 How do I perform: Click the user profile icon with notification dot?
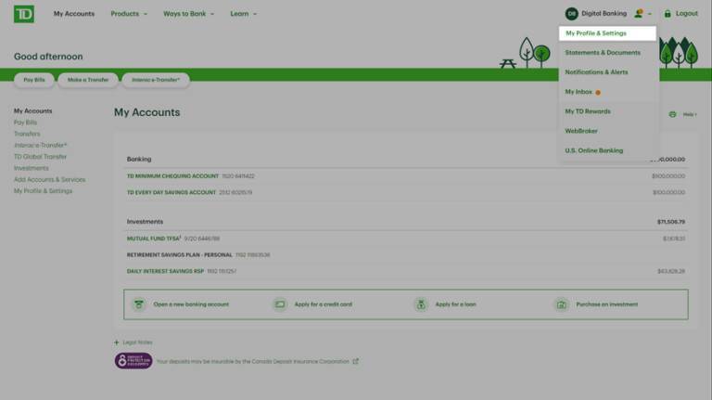coord(639,14)
